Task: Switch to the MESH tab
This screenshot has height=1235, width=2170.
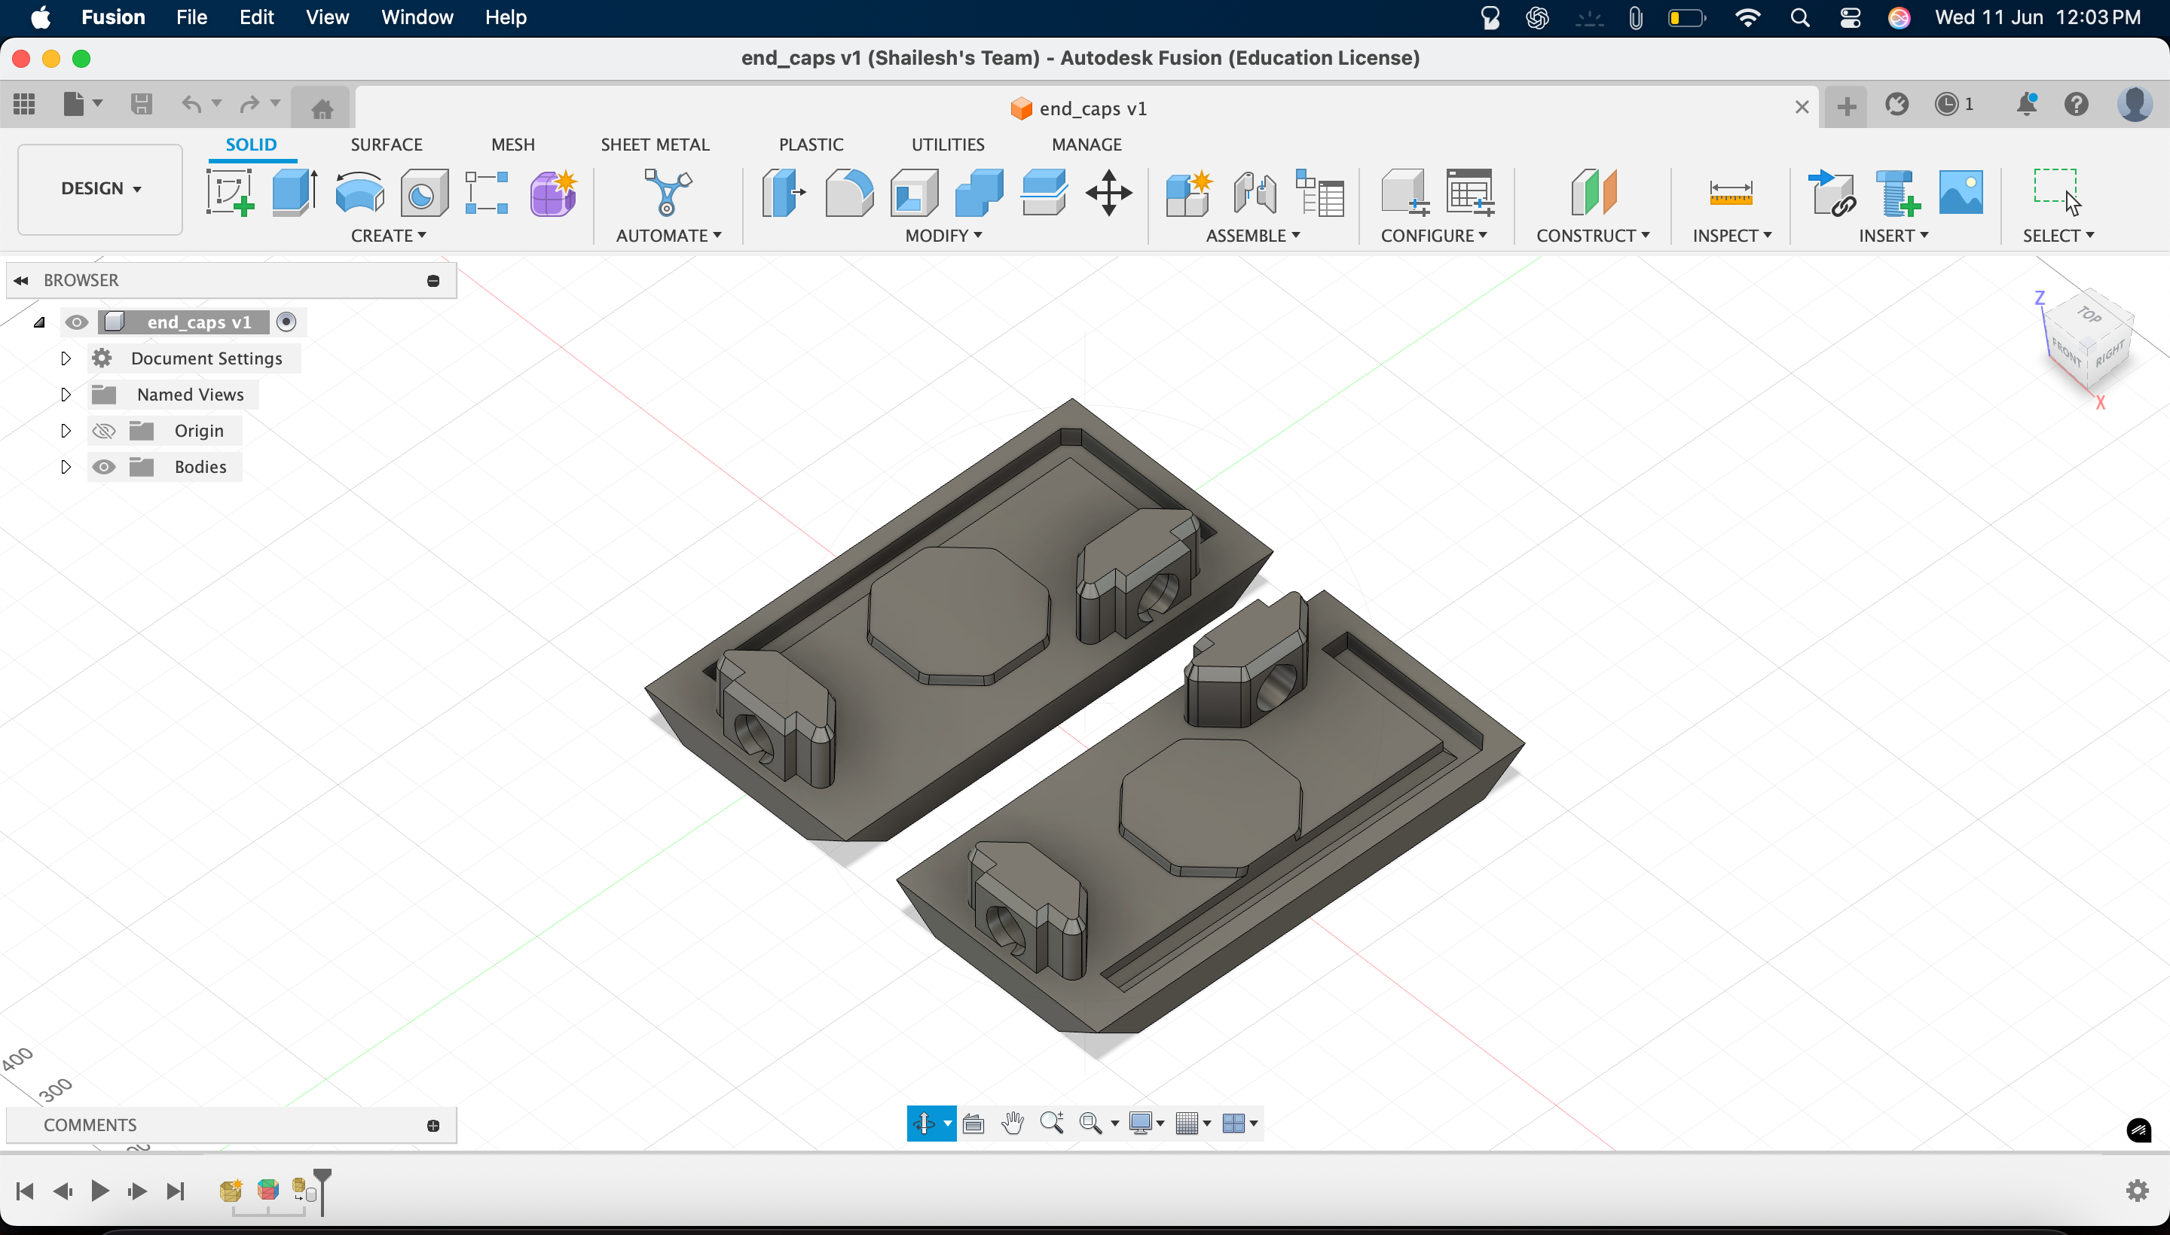Action: [512, 144]
